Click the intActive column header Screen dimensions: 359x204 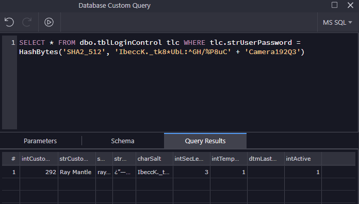[x=303, y=159]
